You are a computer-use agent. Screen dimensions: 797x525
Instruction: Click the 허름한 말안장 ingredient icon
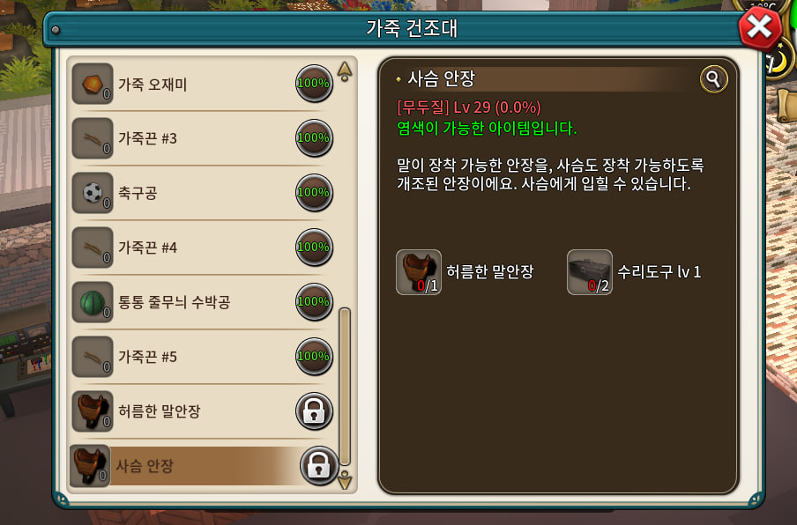coord(418,271)
